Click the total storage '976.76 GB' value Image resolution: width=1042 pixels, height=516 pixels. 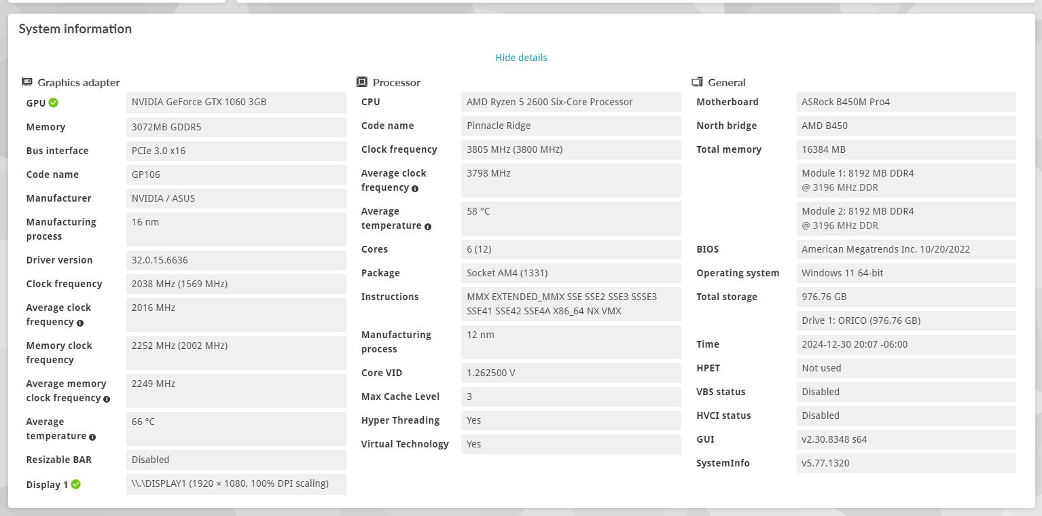click(x=906, y=297)
